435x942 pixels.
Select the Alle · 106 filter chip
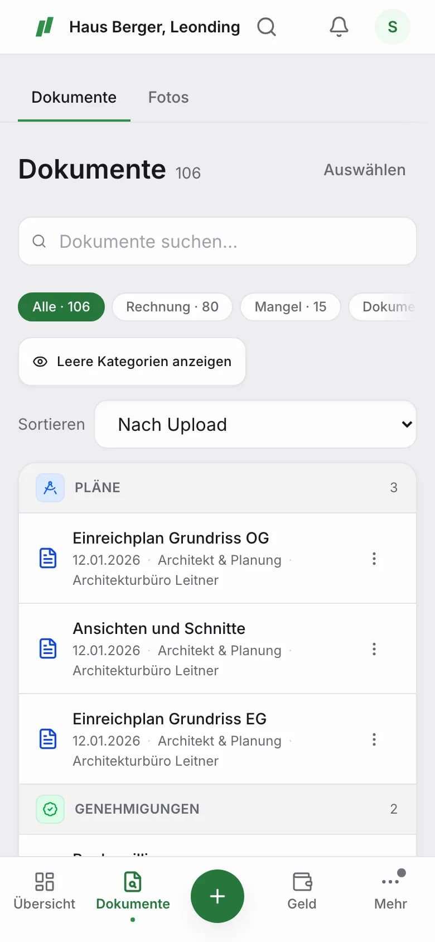pos(61,307)
